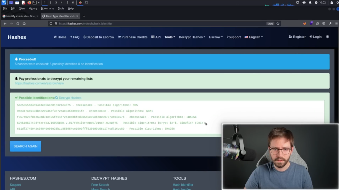339x190 pixels.
Task: Open the History menu
Action: point(33,8)
